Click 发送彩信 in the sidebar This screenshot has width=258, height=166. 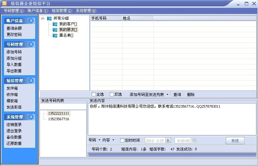coord(14,107)
